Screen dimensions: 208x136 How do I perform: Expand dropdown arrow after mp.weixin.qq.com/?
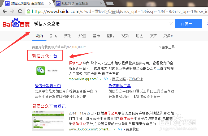101,79
